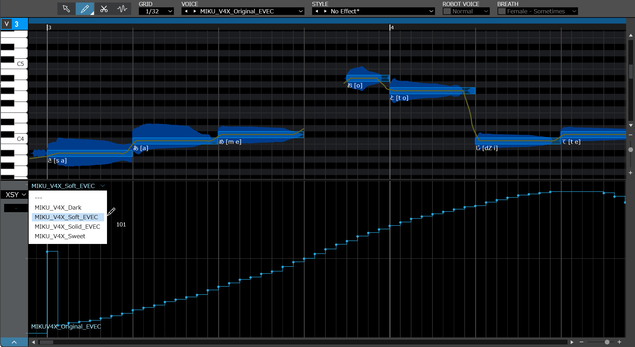Select the と [t o] note
Image resolution: width=635 pixels, height=347 pixels.
pos(432,91)
